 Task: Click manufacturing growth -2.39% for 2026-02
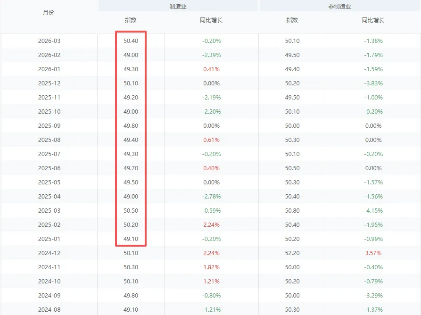click(x=211, y=55)
